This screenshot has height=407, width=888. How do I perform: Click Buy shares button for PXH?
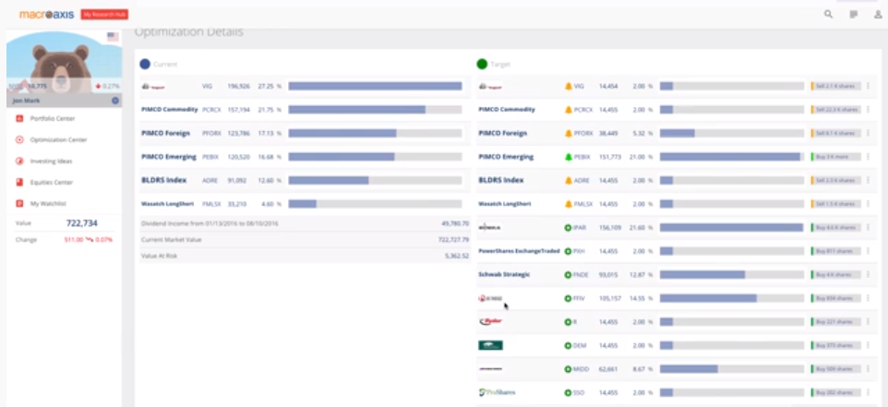coord(836,251)
